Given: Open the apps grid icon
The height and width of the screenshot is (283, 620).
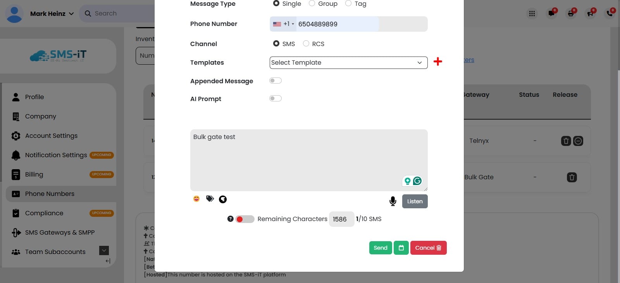Looking at the screenshot, I should [532, 14].
